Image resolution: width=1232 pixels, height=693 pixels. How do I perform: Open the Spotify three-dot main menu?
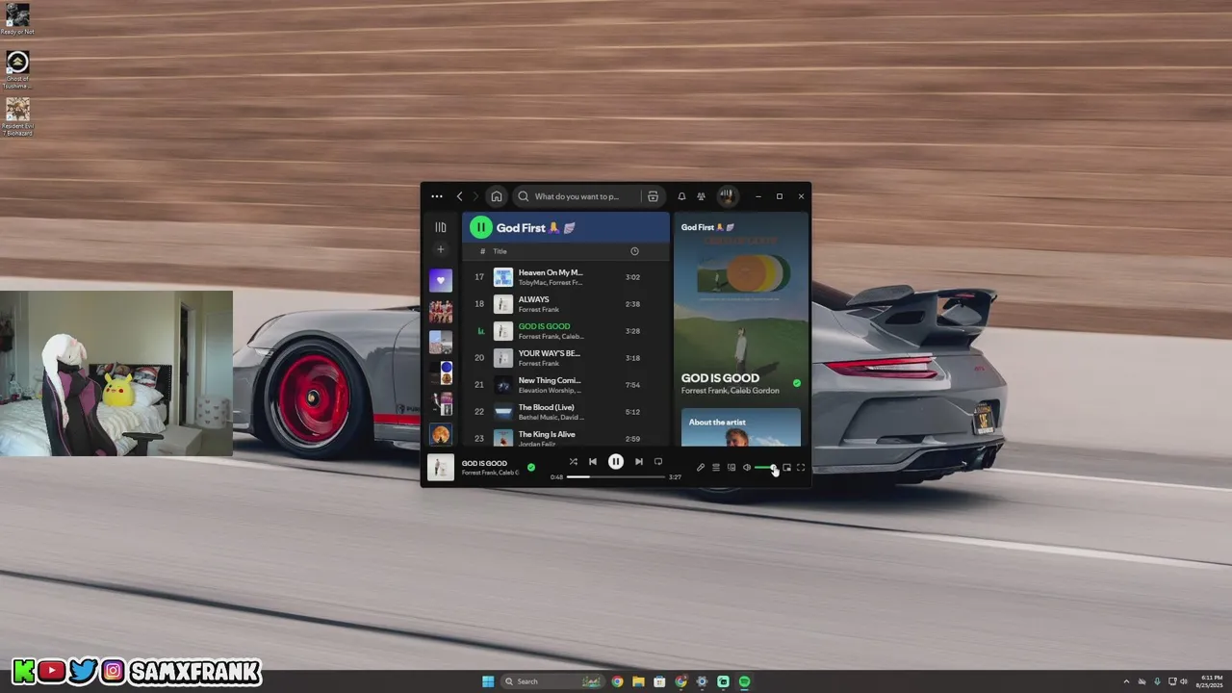click(437, 196)
